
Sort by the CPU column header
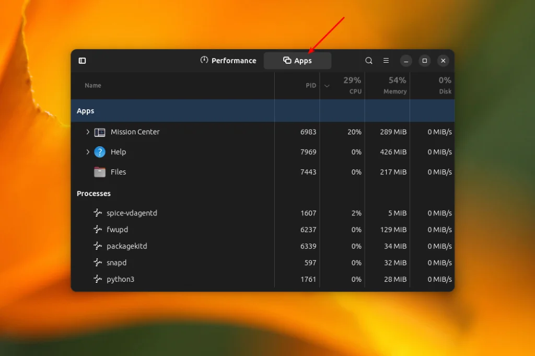click(352, 86)
